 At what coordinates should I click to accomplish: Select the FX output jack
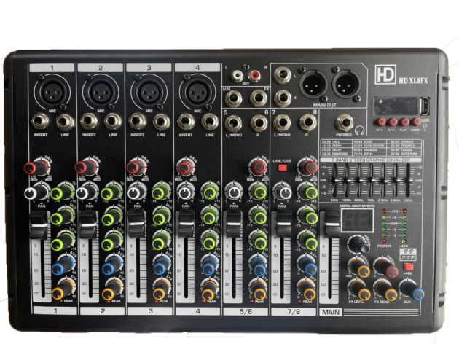[259, 98]
